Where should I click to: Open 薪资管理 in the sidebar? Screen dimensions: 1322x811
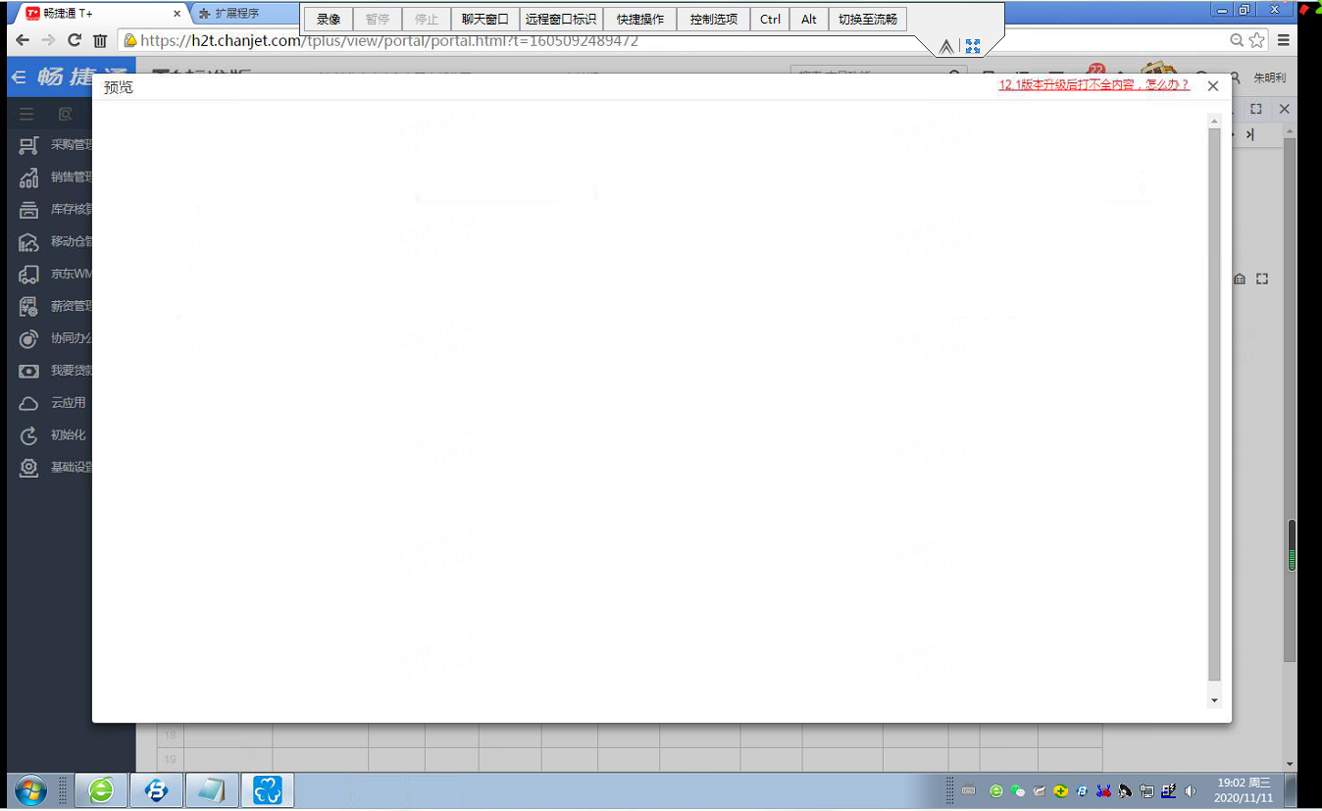pos(56,306)
